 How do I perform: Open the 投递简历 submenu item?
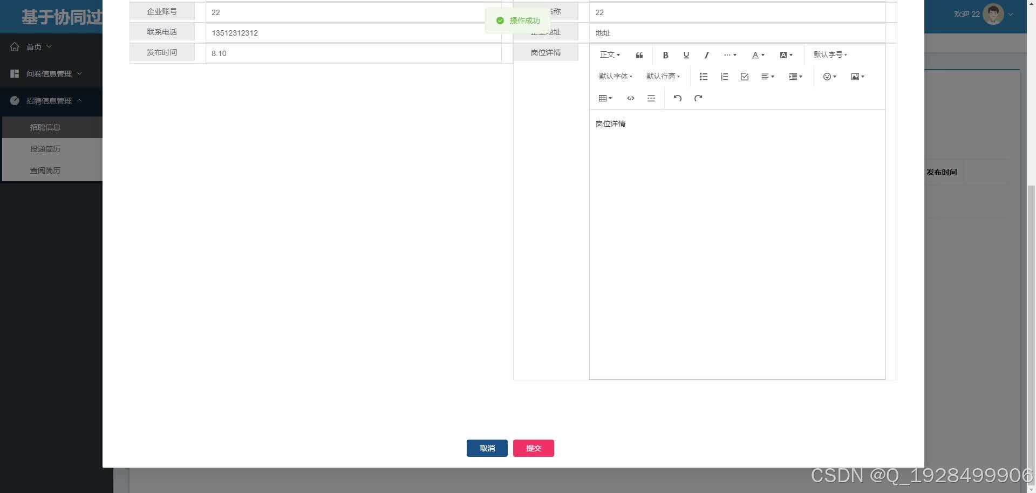(52, 149)
